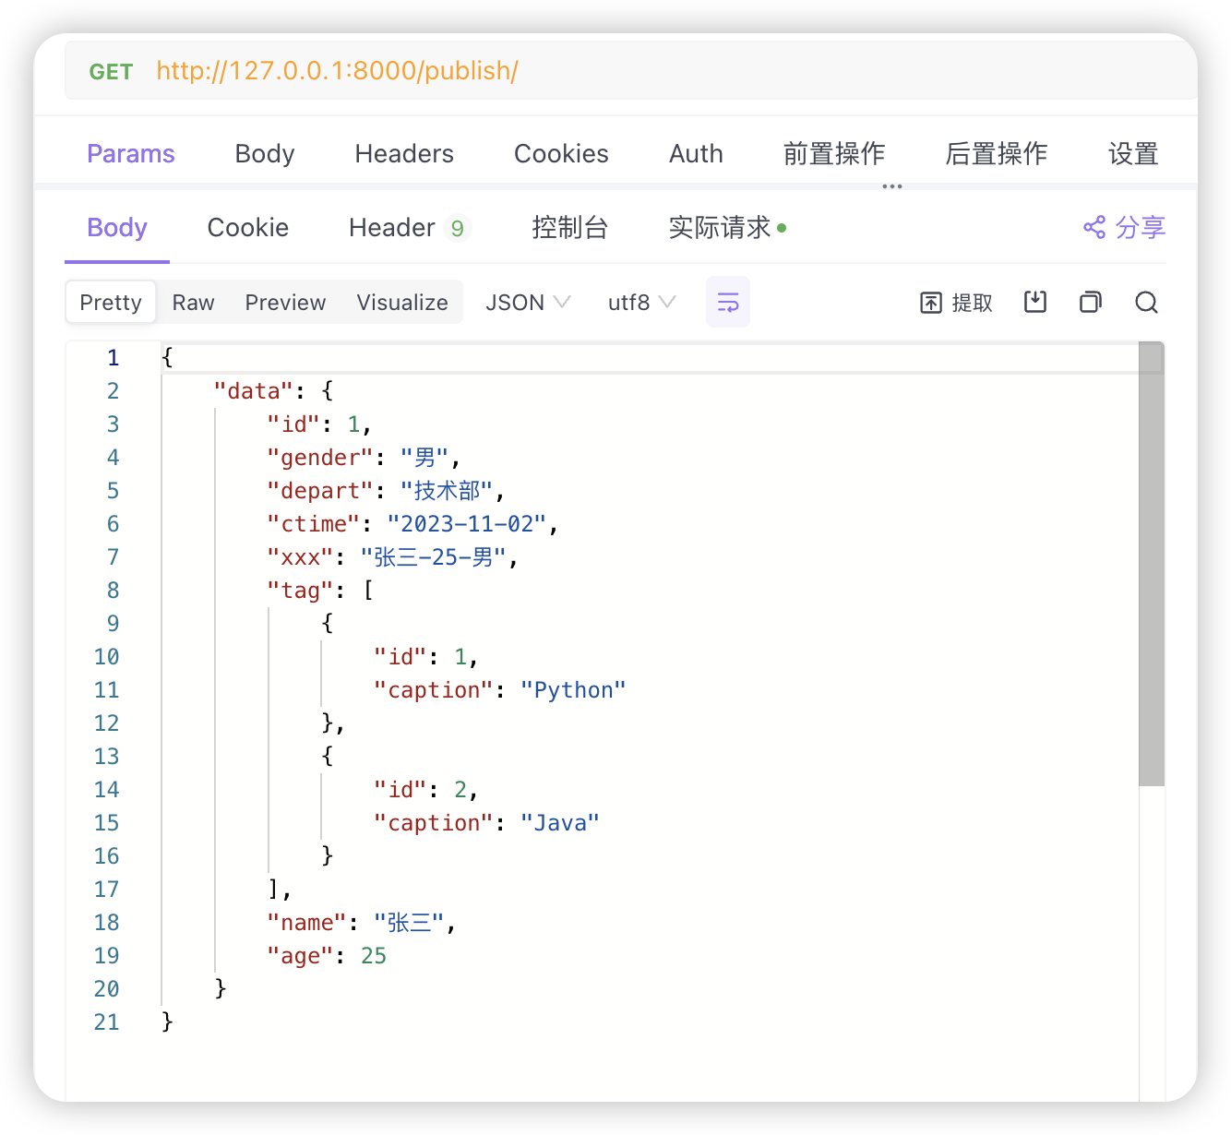Open search in response with the magnifier icon
This screenshot has height=1135, width=1231.
click(1146, 302)
